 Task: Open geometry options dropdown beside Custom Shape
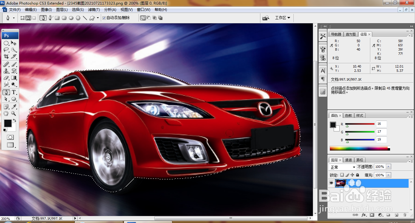click(x=98, y=18)
